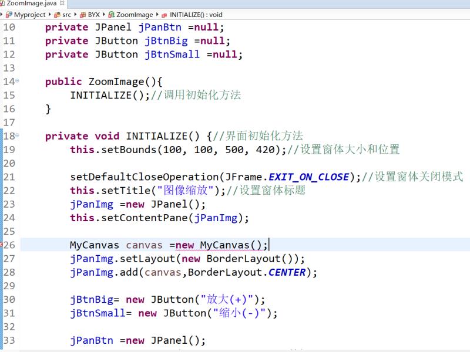
Task: Click the "缩小(-)" string on line 31
Action: point(240,313)
